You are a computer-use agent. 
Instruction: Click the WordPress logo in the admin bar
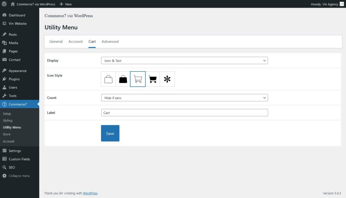coord(3,4)
